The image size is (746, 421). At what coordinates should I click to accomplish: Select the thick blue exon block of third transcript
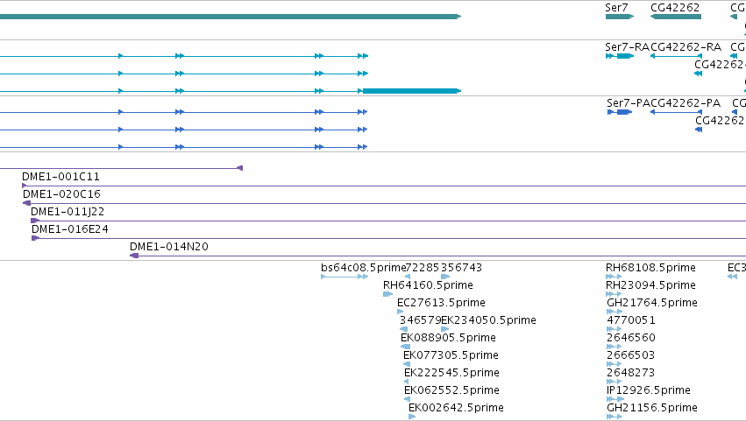pyautogui.click(x=412, y=91)
